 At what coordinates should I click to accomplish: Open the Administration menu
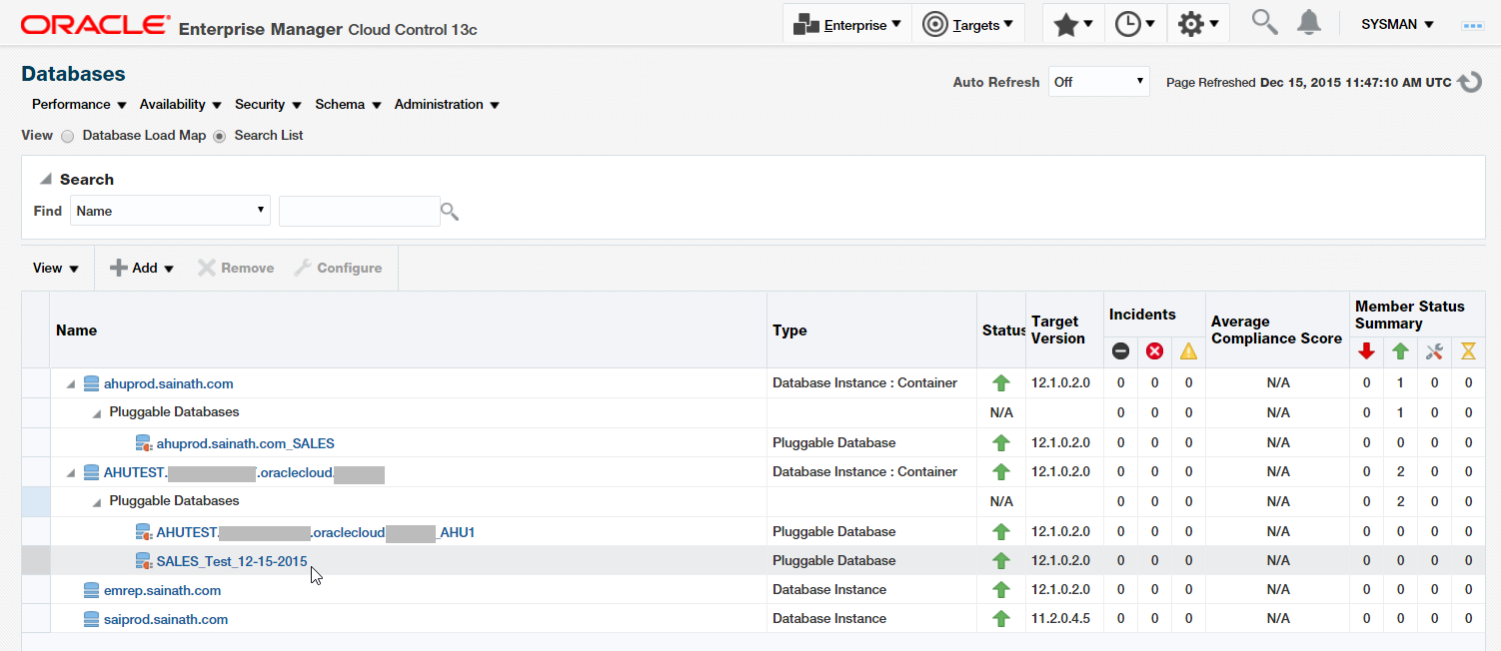[447, 104]
